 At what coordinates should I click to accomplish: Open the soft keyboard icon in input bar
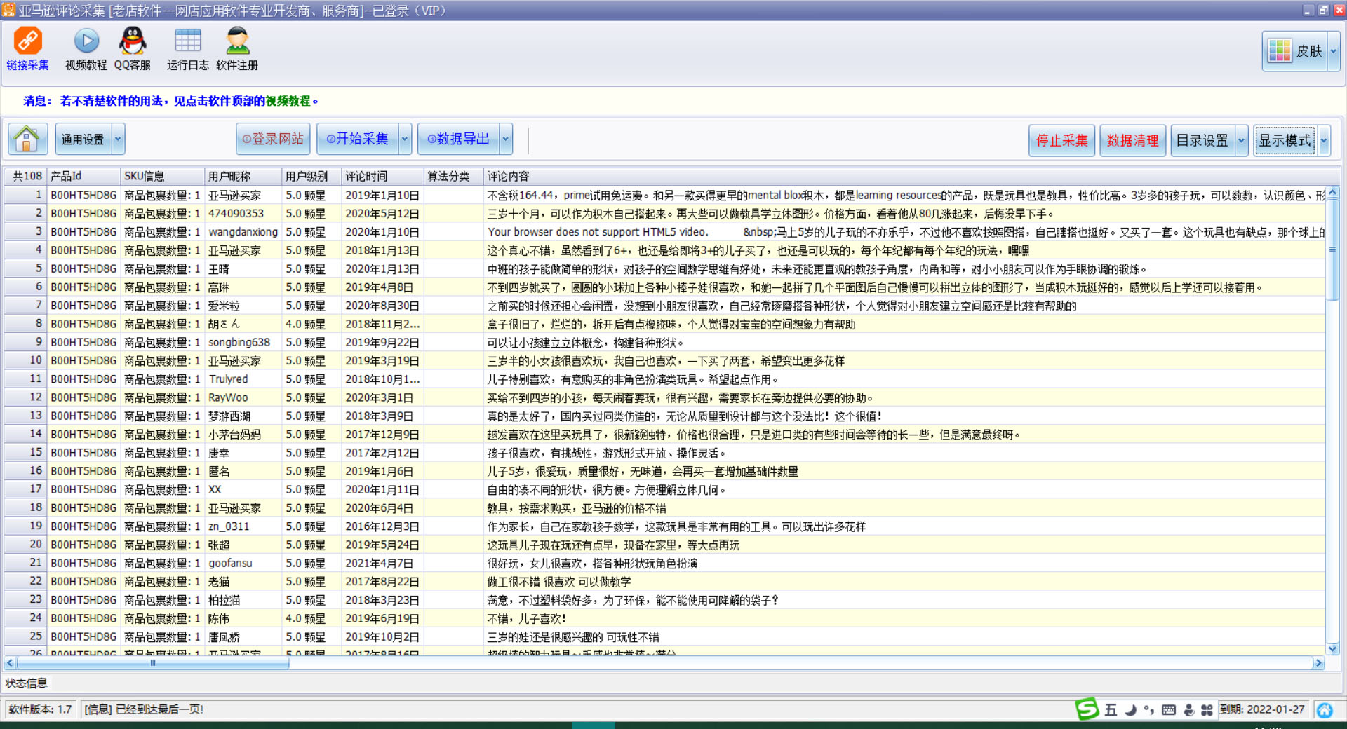point(1169,710)
